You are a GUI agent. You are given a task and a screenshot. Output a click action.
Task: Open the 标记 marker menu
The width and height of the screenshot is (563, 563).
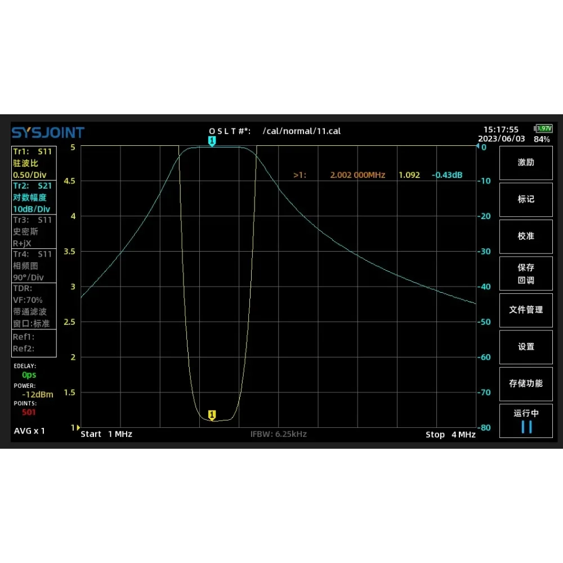tap(526, 200)
